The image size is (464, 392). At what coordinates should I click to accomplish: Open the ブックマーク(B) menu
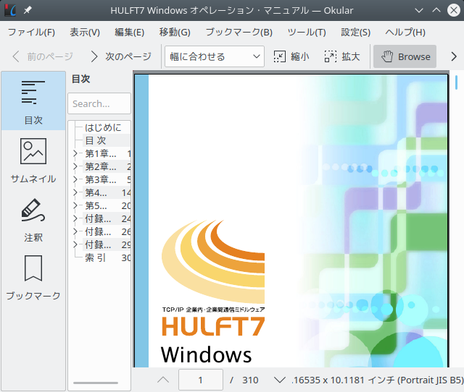239,32
